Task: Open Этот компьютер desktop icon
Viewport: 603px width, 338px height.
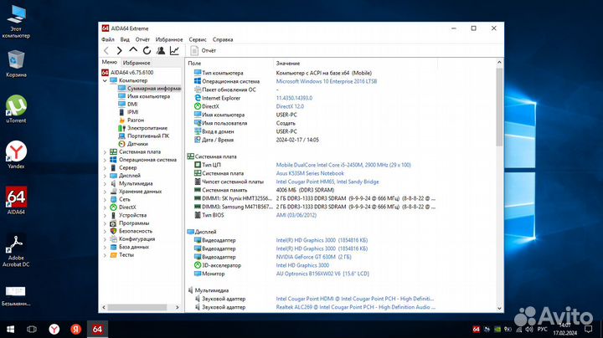Action: click(16, 22)
